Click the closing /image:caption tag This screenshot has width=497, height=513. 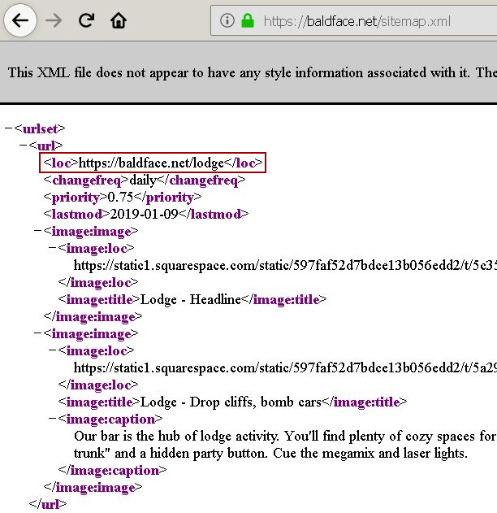[x=112, y=470]
